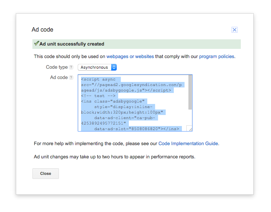Click the Ad code help question mark
This screenshot has height=212, width=271.
(71, 78)
